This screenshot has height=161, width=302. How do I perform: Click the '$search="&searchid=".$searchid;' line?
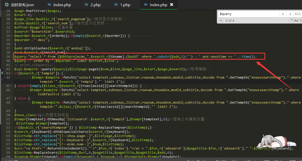click(45, 32)
